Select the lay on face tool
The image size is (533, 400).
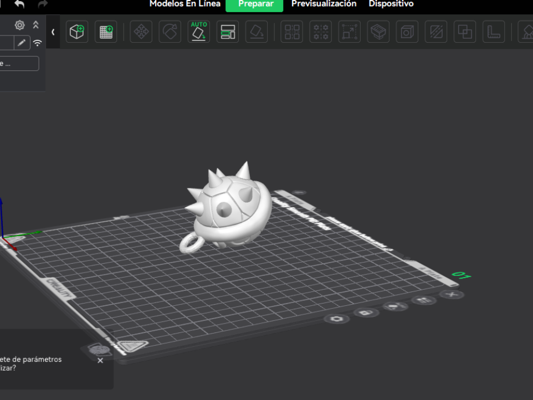[x=257, y=32]
